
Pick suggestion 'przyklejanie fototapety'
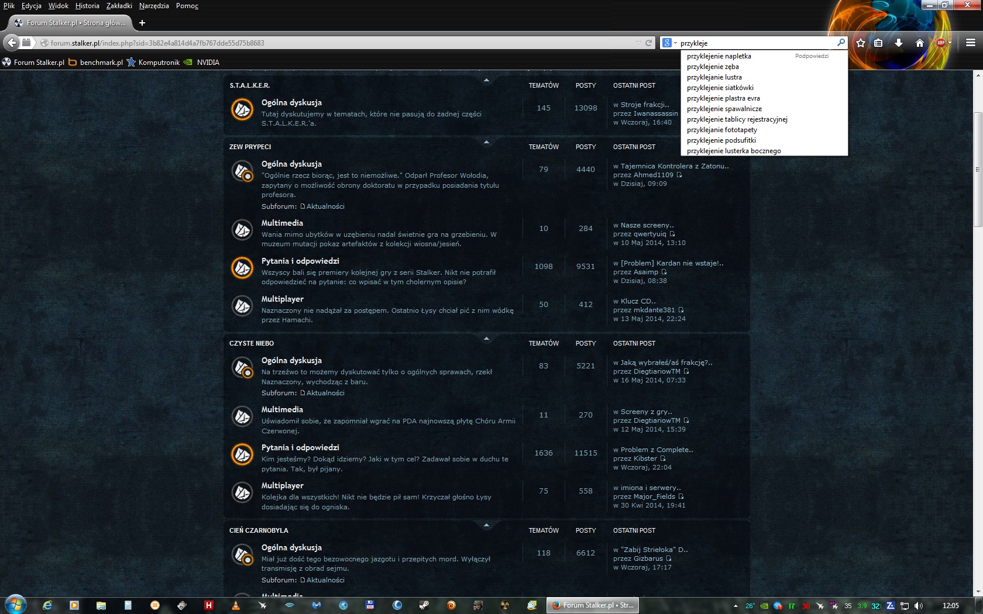[722, 130]
